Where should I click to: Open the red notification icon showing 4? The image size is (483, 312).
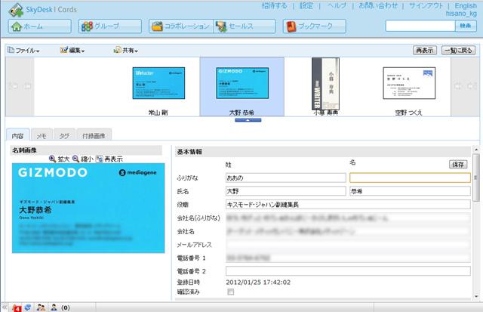(17, 307)
